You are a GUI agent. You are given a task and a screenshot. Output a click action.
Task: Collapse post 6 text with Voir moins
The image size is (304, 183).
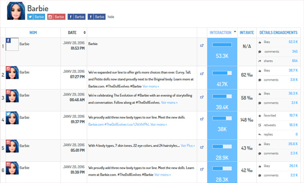click(162, 174)
